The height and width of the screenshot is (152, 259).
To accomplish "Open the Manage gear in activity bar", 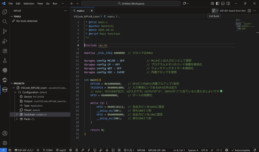I will (5, 143).
